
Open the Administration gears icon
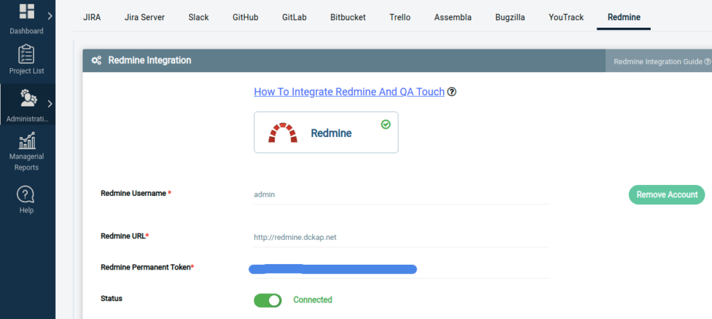coord(28,98)
